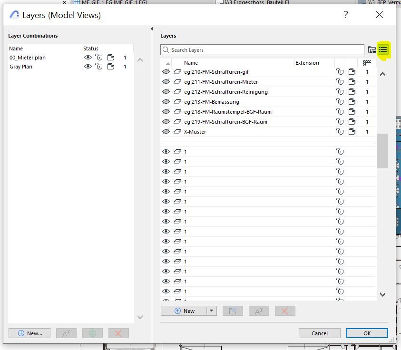401x350 pixels.
Task: Delete selected layer combination
Action: click(x=118, y=333)
